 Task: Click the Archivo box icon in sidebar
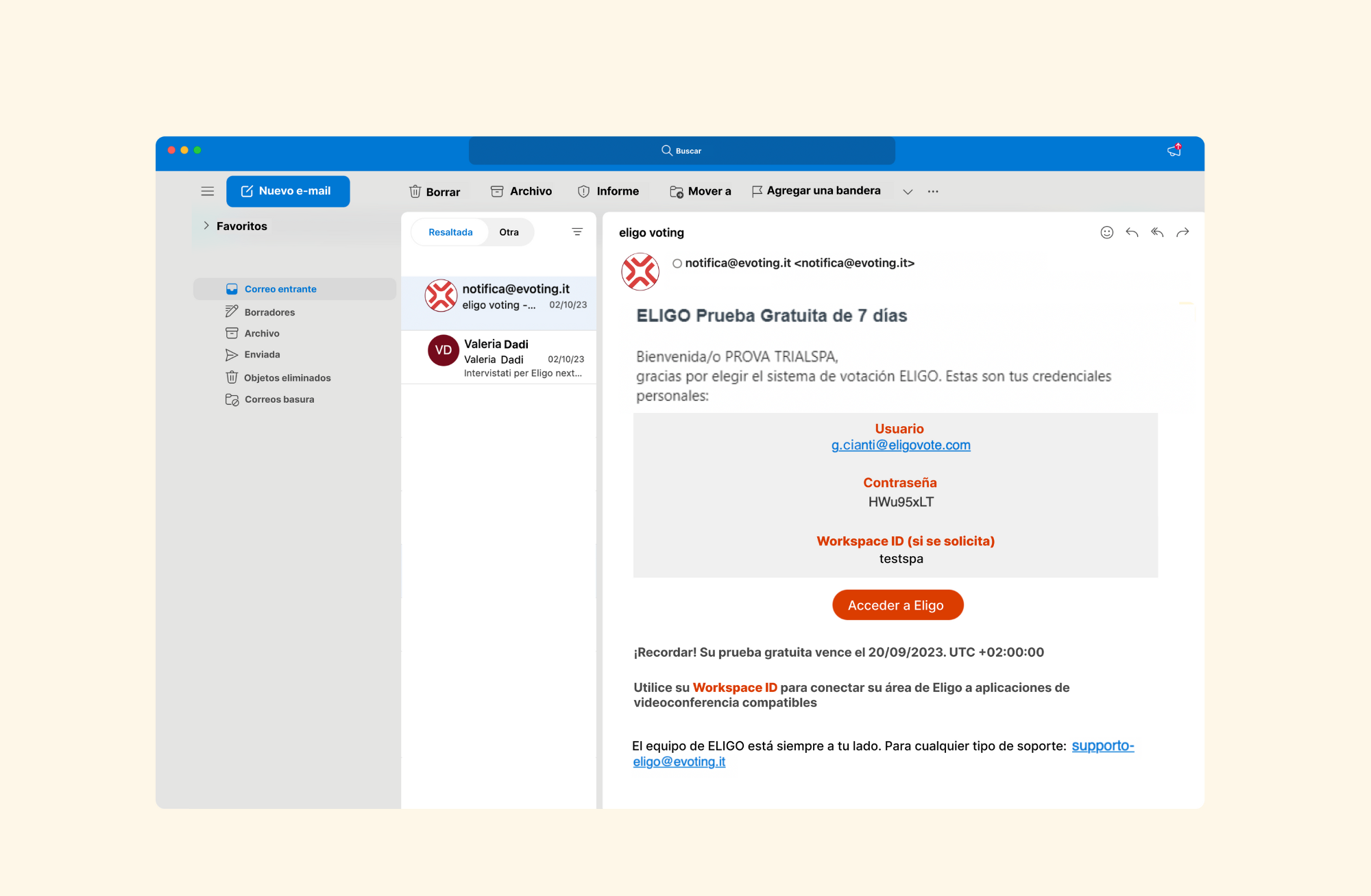tap(232, 334)
